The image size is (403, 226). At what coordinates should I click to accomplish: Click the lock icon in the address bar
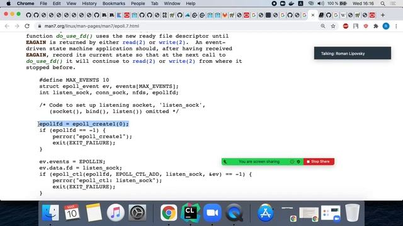[x=39, y=26]
